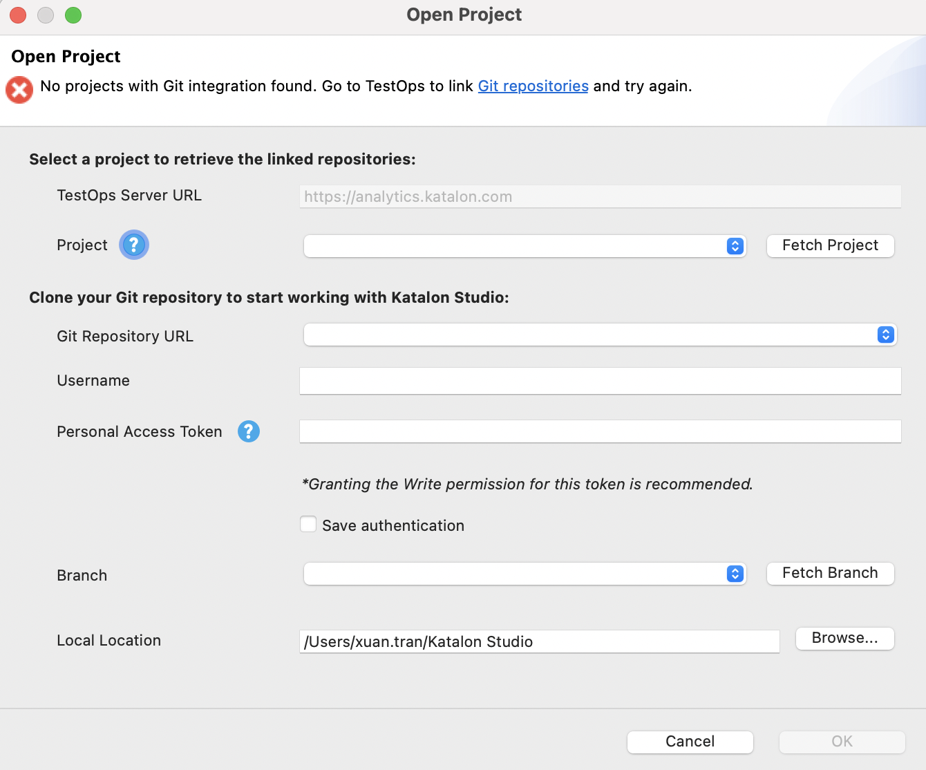Click the 'Username' label text
Image resolution: width=926 pixels, height=770 pixels.
93,381
